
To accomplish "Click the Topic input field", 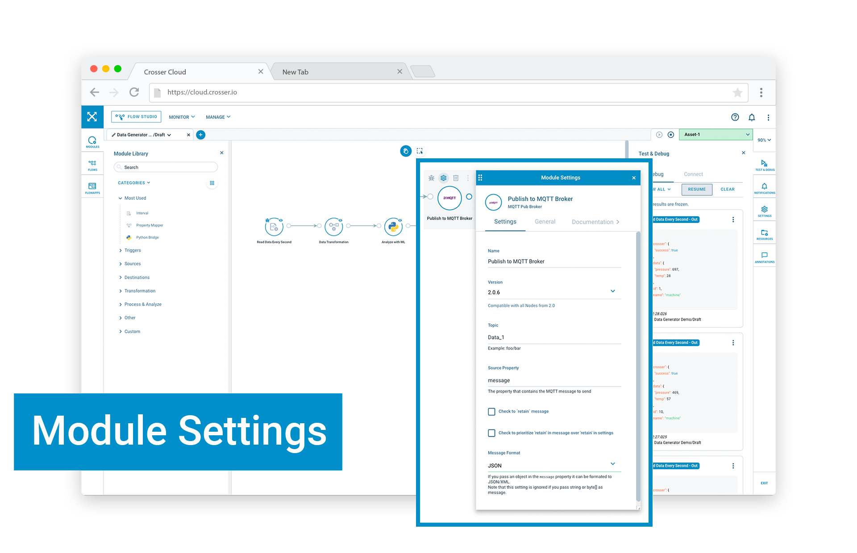I will (x=554, y=338).
